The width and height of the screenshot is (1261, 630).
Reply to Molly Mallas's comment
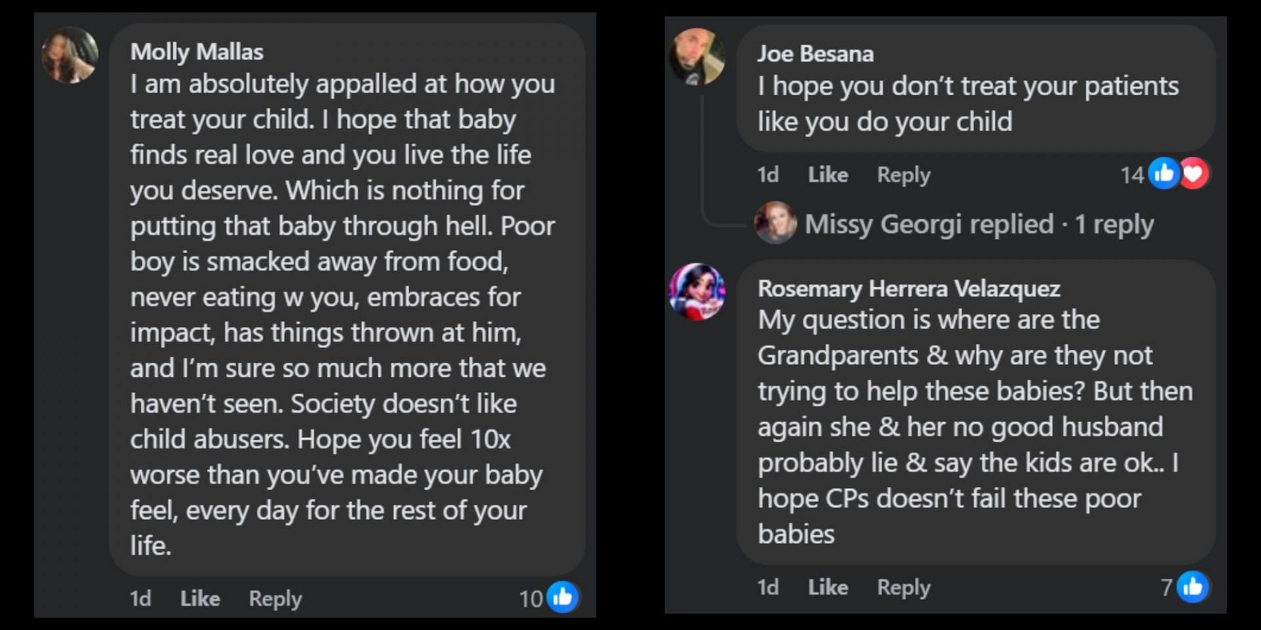click(275, 598)
